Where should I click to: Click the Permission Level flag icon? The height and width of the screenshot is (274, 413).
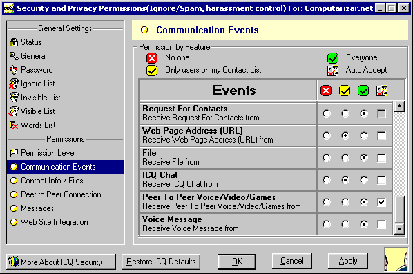click(x=14, y=153)
